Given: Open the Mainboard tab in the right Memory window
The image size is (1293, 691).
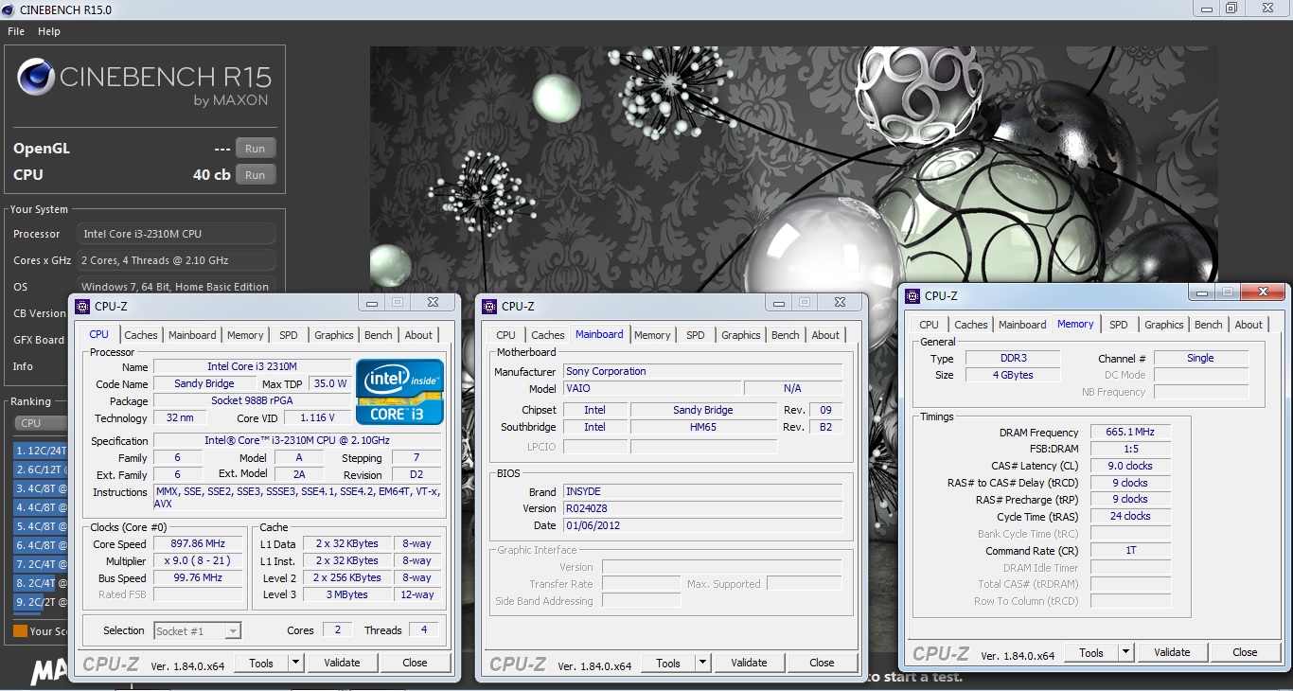Looking at the screenshot, I should (x=1022, y=325).
